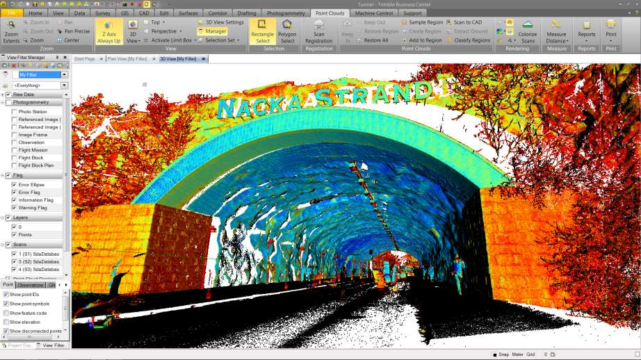The height and width of the screenshot is (360, 641).
Task: Open the <Everything> dropdown
Action: pos(64,85)
